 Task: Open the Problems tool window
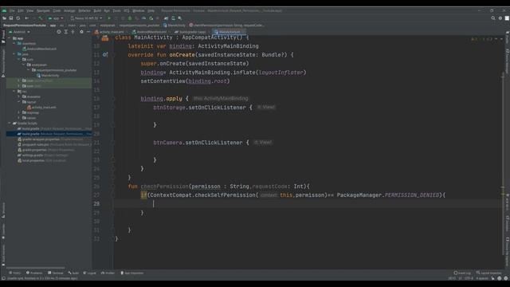pyautogui.click(x=34, y=273)
